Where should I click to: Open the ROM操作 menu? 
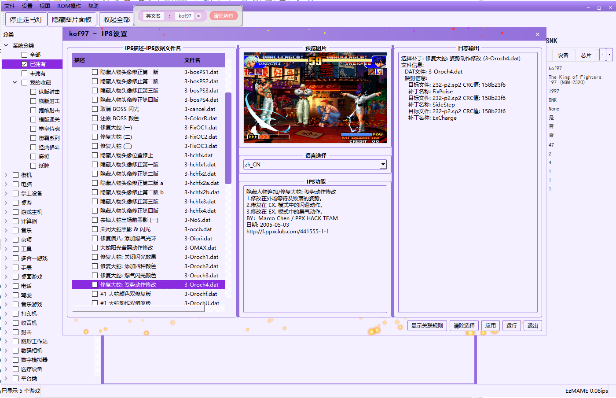tap(69, 6)
